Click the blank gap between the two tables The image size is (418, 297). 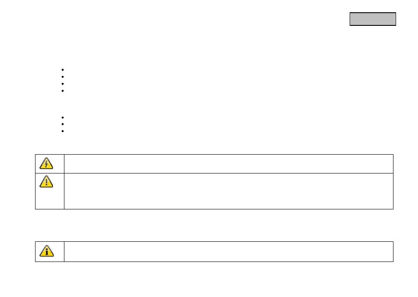(x=214, y=225)
